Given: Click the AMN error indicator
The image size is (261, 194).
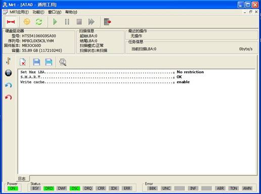Looking at the screenshot, I should (247, 188).
